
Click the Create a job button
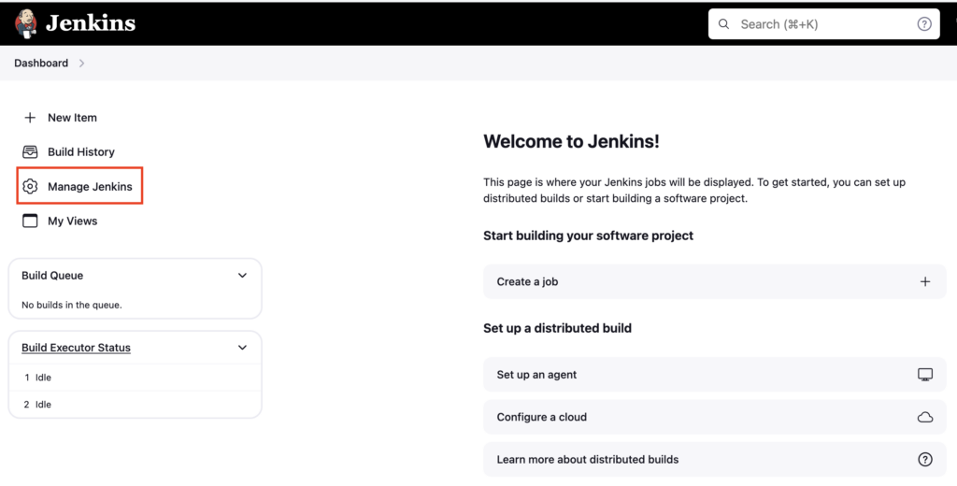[715, 281]
